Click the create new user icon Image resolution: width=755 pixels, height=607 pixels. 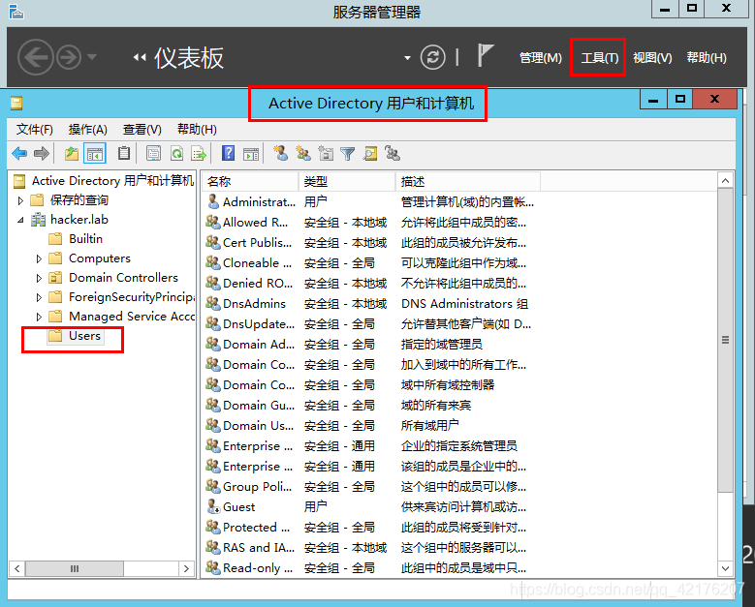tap(281, 153)
